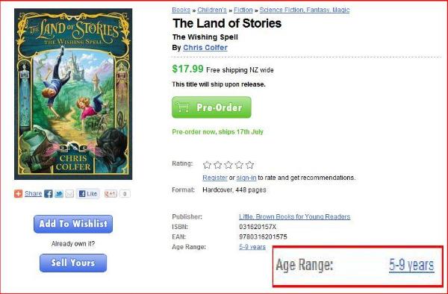Click the Land of Stories cover image
The height and width of the screenshot is (294, 448).
pos(73,94)
